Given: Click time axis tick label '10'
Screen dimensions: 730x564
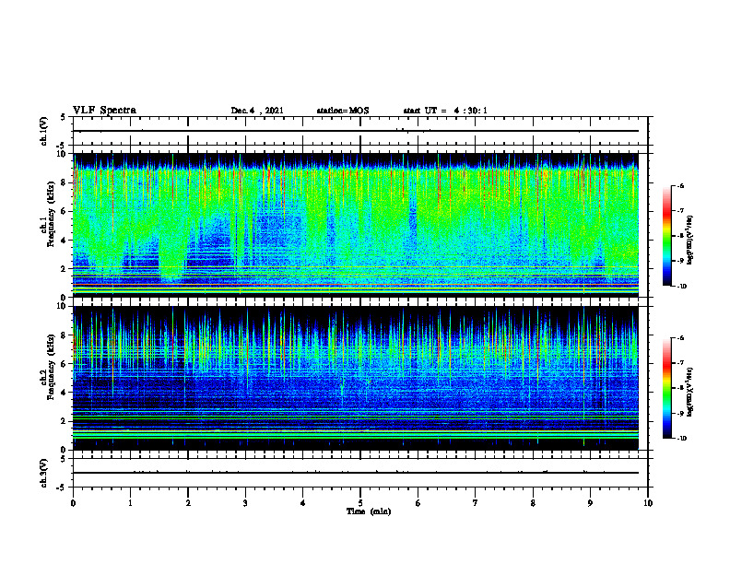Looking at the screenshot, I should (x=648, y=503).
